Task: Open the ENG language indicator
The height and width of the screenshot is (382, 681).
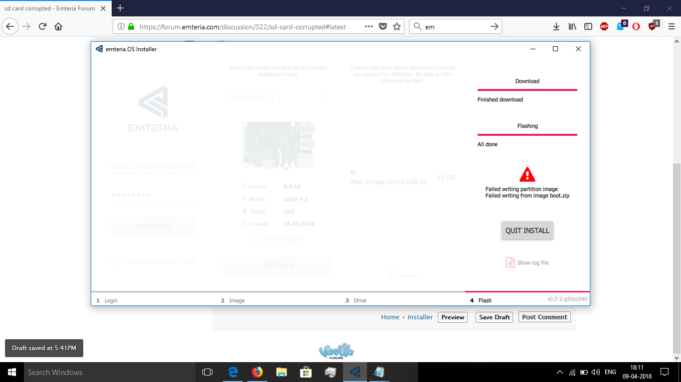Action: [x=611, y=372]
